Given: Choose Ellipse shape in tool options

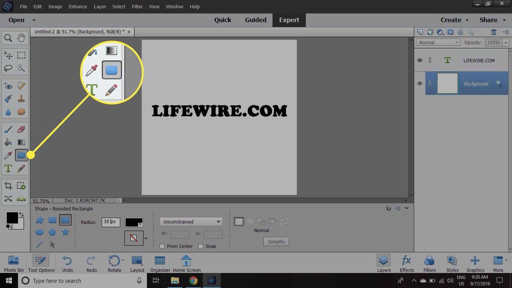Looking at the screenshot, I should (x=39, y=232).
